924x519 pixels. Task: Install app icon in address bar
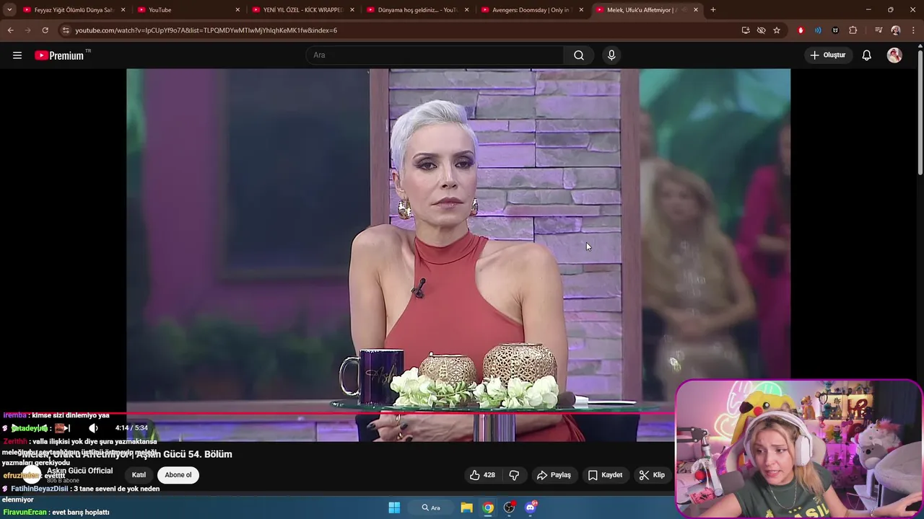pyautogui.click(x=746, y=30)
